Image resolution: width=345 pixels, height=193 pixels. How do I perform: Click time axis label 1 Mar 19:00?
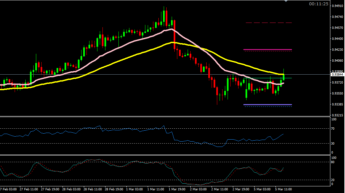[177, 189]
